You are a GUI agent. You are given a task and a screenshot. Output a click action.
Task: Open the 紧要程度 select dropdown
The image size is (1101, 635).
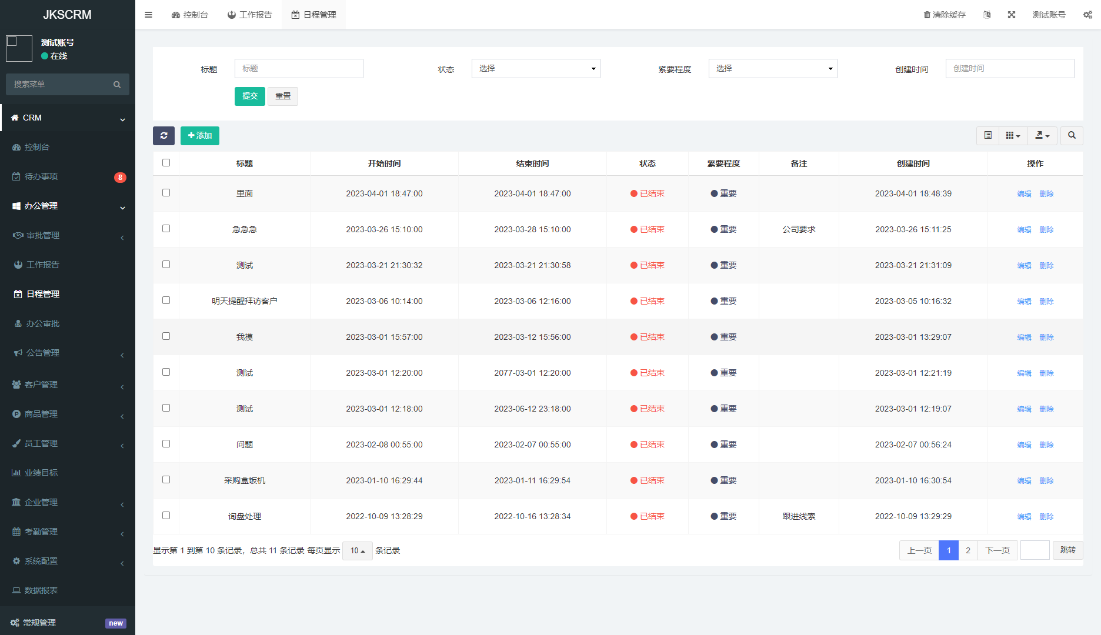(x=773, y=69)
